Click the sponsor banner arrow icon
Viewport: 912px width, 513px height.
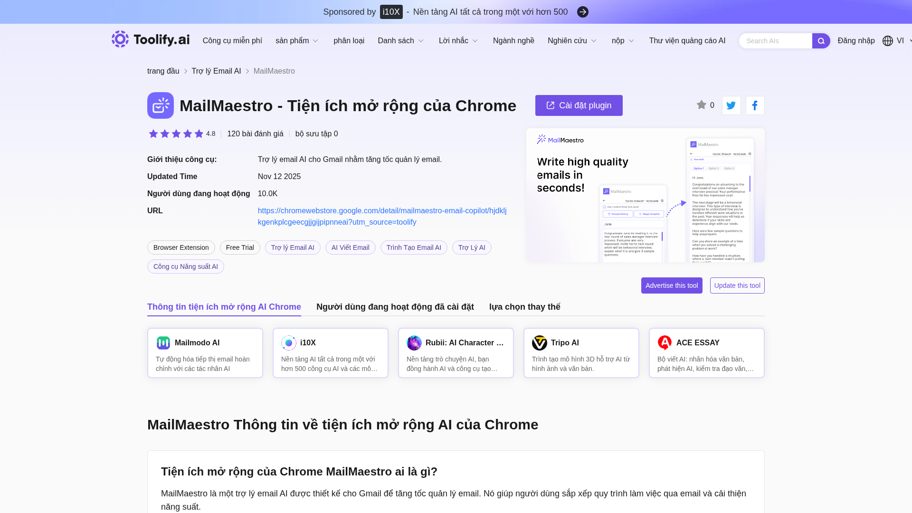(x=582, y=12)
